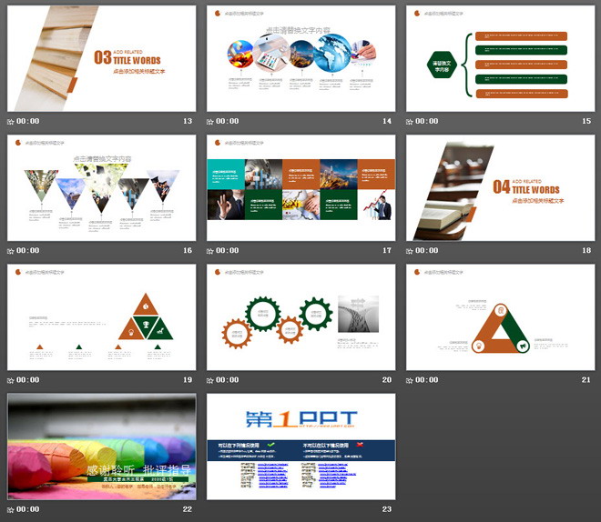Select slide 17 with the photo grid
Image resolution: width=601 pixels, height=522 pixels.
(x=300, y=188)
